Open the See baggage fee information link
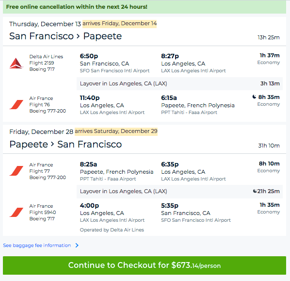 coord(37,246)
